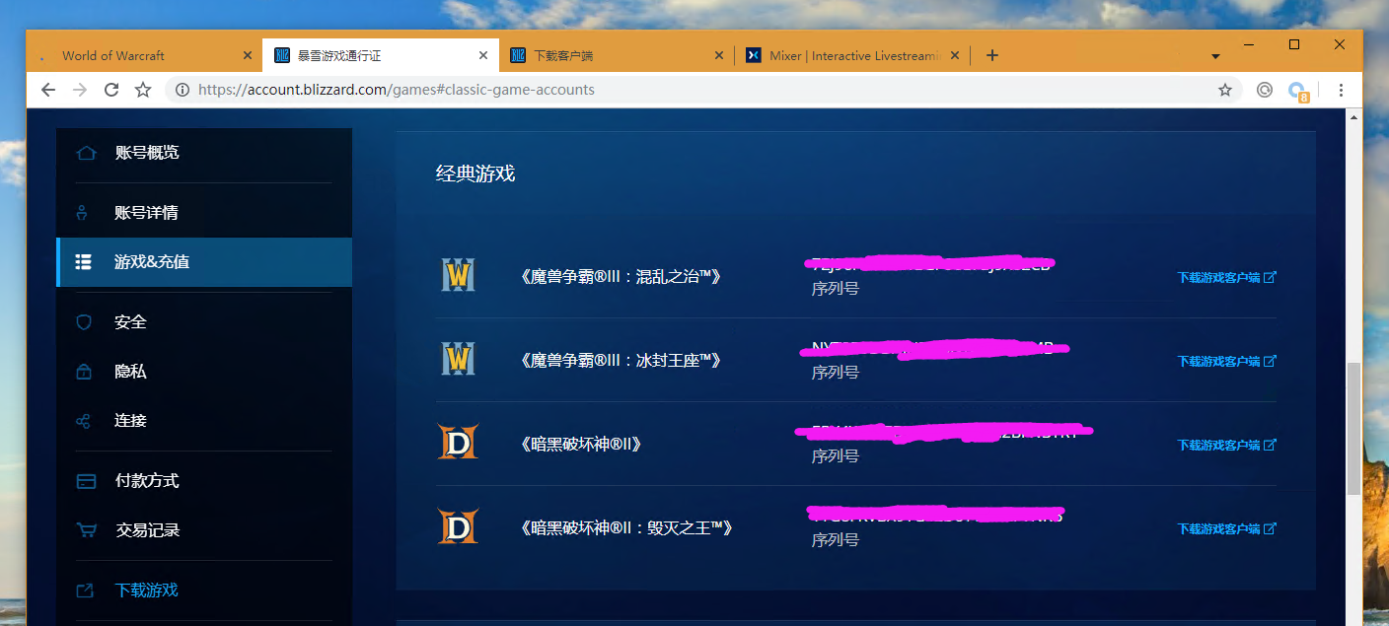Click the lock icon beside 隐私
Image resolution: width=1389 pixels, height=626 pixels.
(84, 372)
